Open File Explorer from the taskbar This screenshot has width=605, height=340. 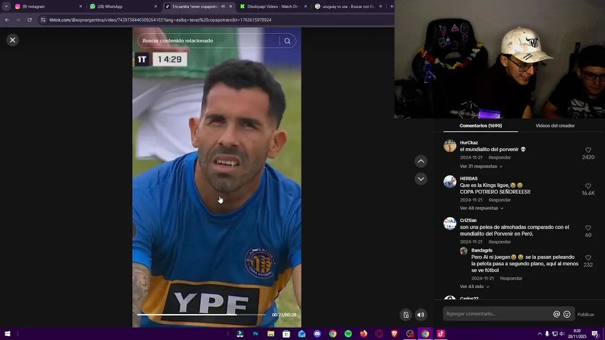271,334
